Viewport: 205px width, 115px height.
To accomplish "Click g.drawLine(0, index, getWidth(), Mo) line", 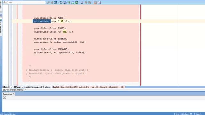I will 60,42.
